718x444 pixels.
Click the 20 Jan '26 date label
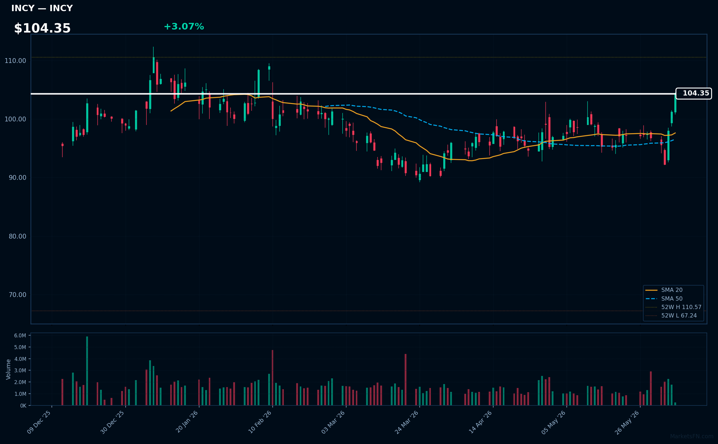pos(187,422)
